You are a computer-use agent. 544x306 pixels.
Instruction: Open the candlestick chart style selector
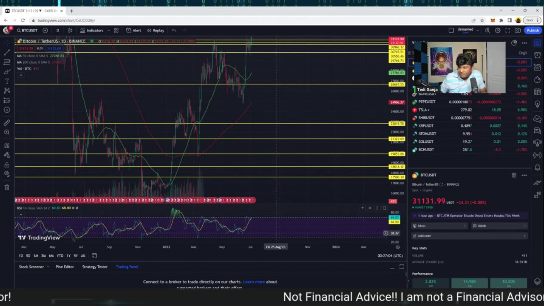[x=71, y=30]
